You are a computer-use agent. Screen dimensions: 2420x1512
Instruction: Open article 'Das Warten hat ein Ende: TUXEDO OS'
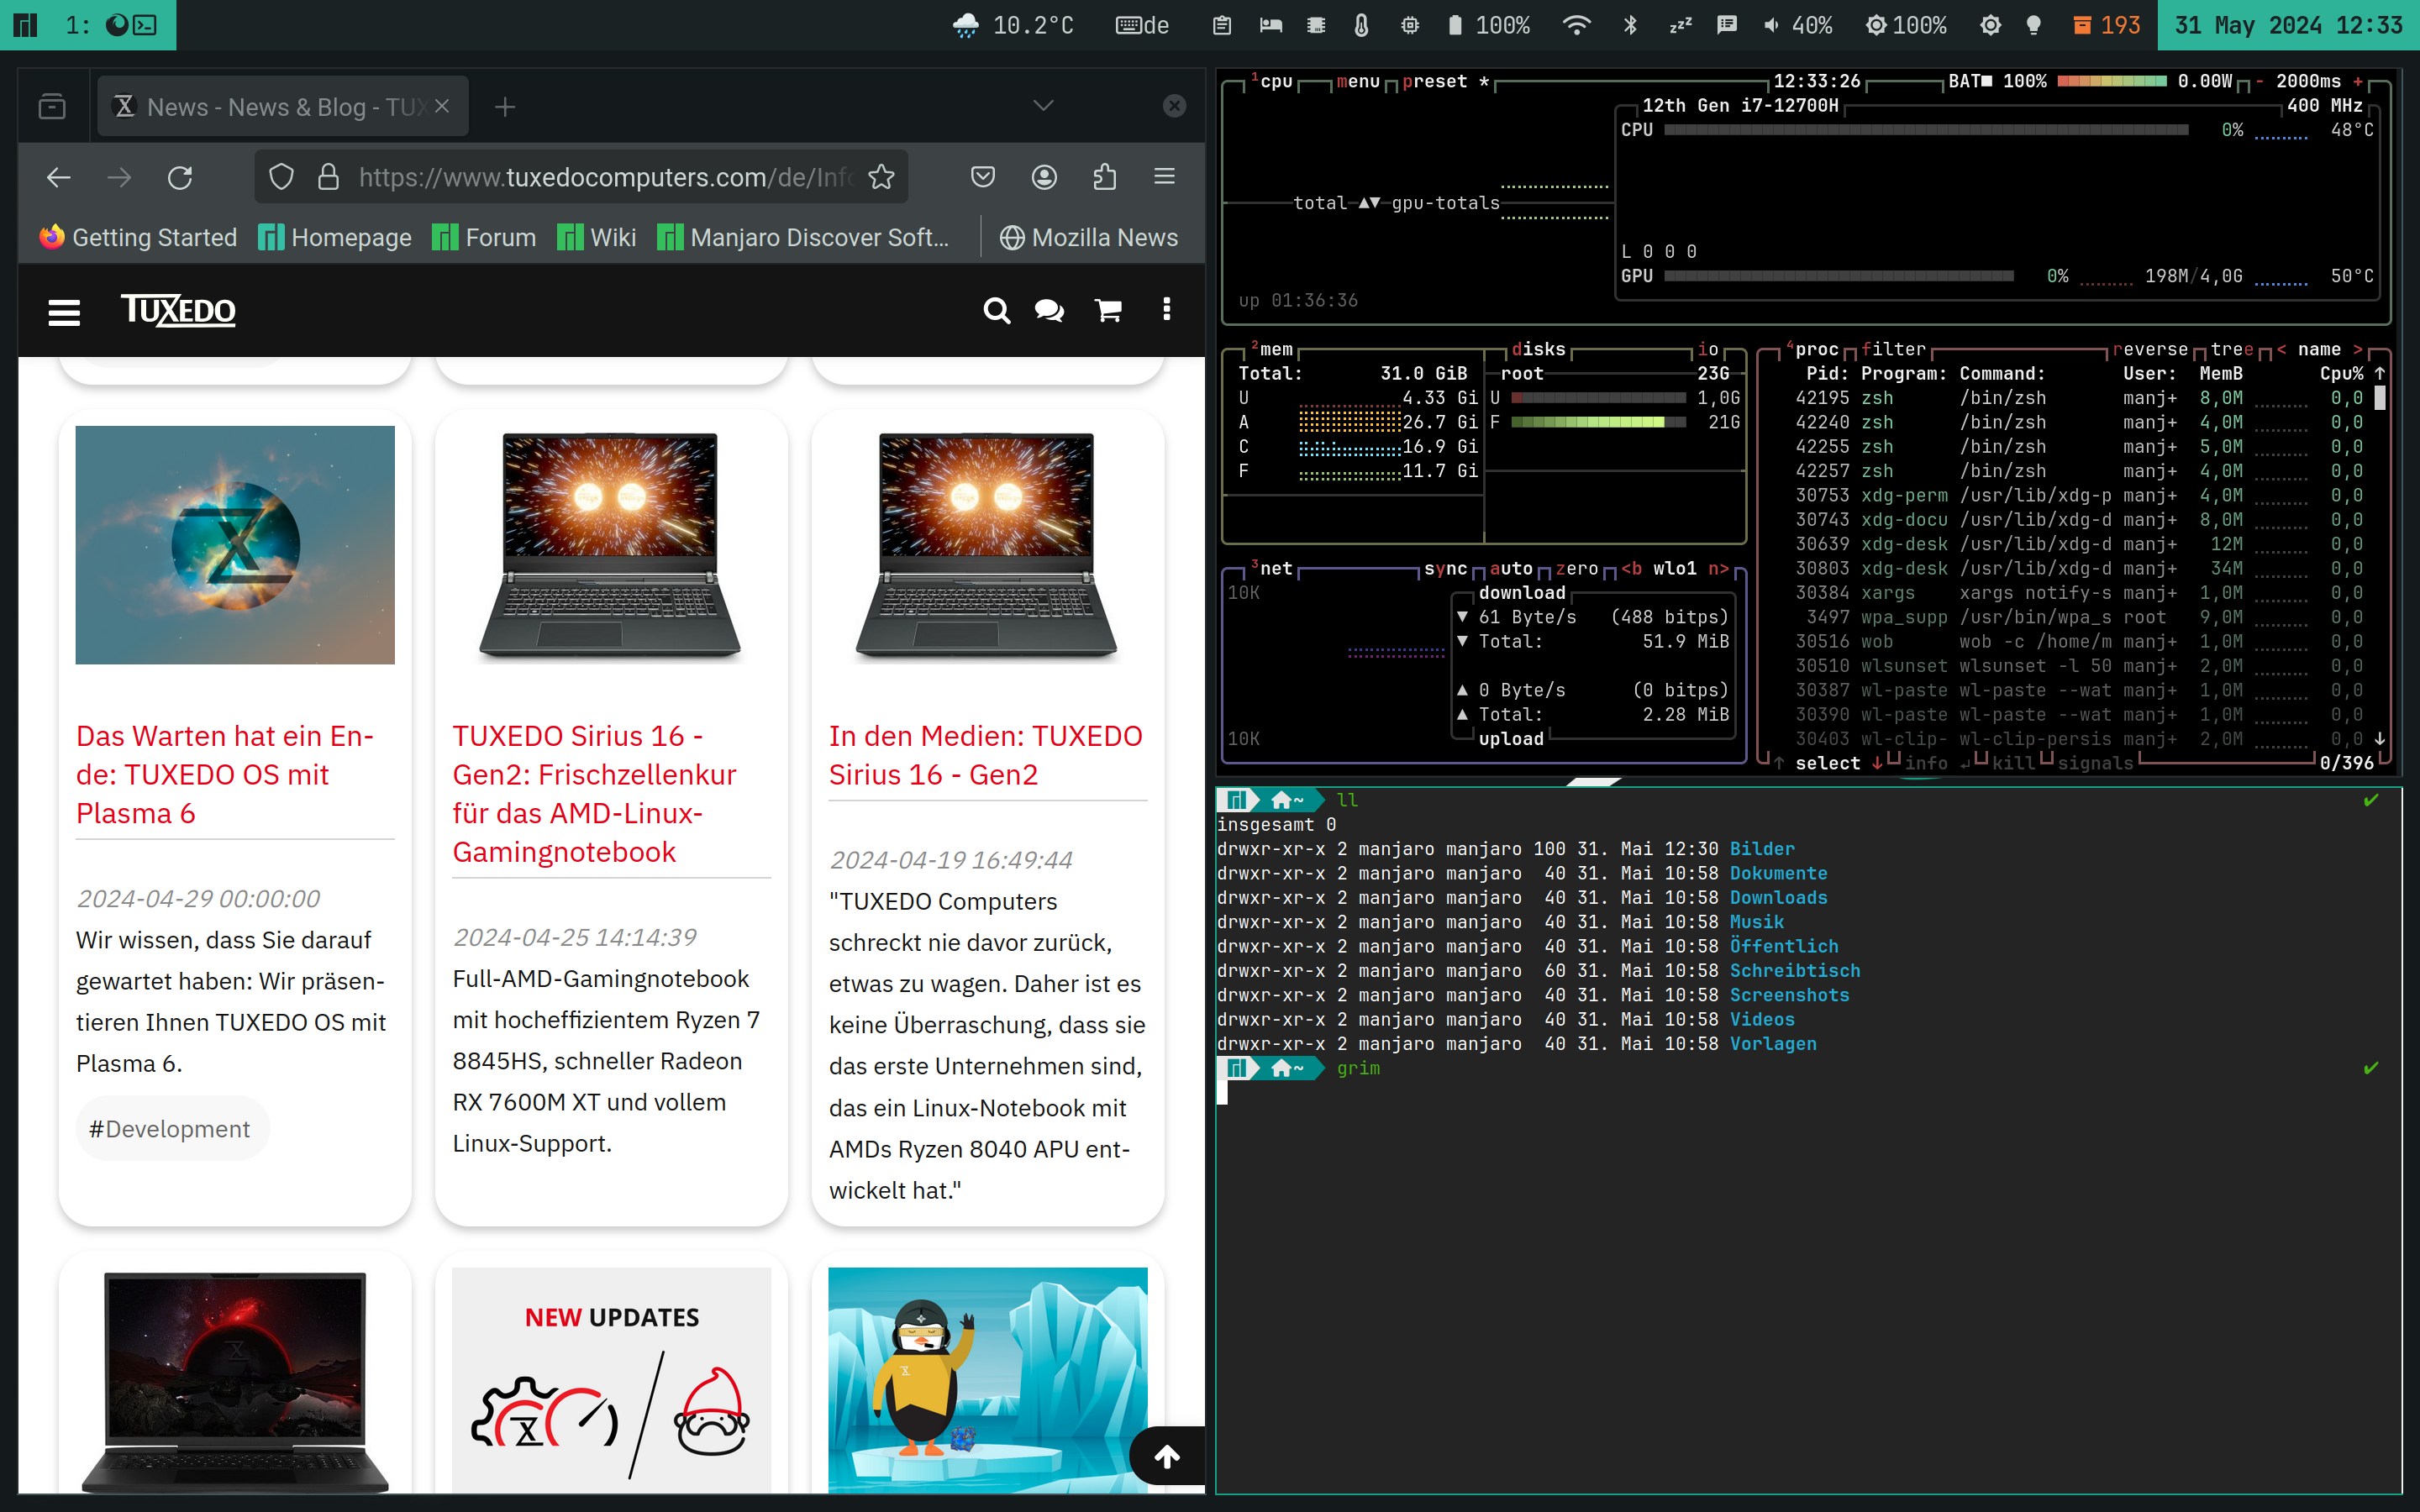pos(225,774)
